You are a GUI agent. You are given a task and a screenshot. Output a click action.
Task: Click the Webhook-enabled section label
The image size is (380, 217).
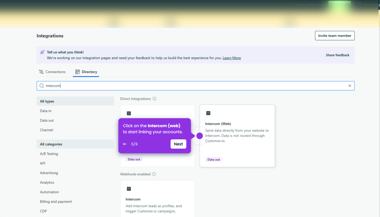(x=135, y=174)
